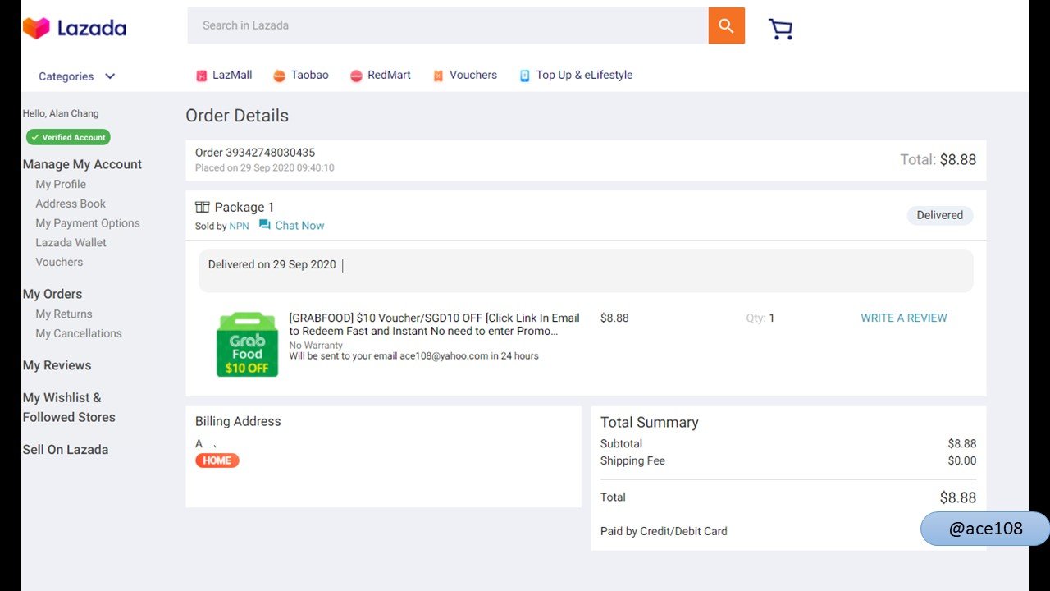The width and height of the screenshot is (1050, 591).
Task: Click the RedMart icon
Action: pos(356,76)
